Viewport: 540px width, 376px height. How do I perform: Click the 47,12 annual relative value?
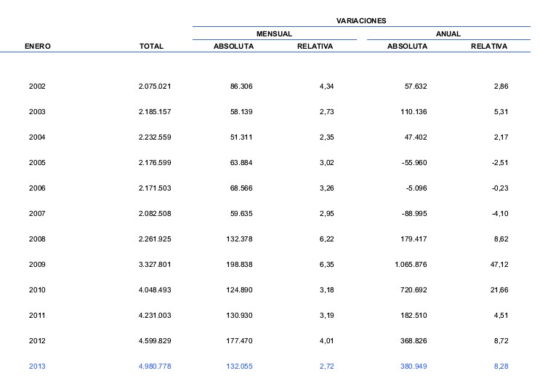click(498, 265)
